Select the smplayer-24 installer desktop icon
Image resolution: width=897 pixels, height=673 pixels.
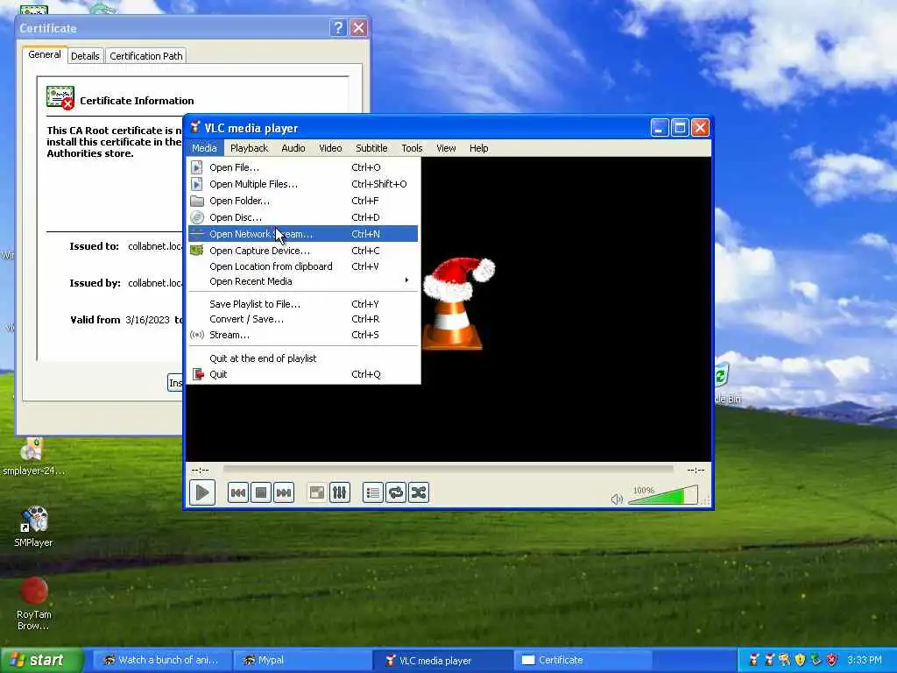[x=33, y=457]
